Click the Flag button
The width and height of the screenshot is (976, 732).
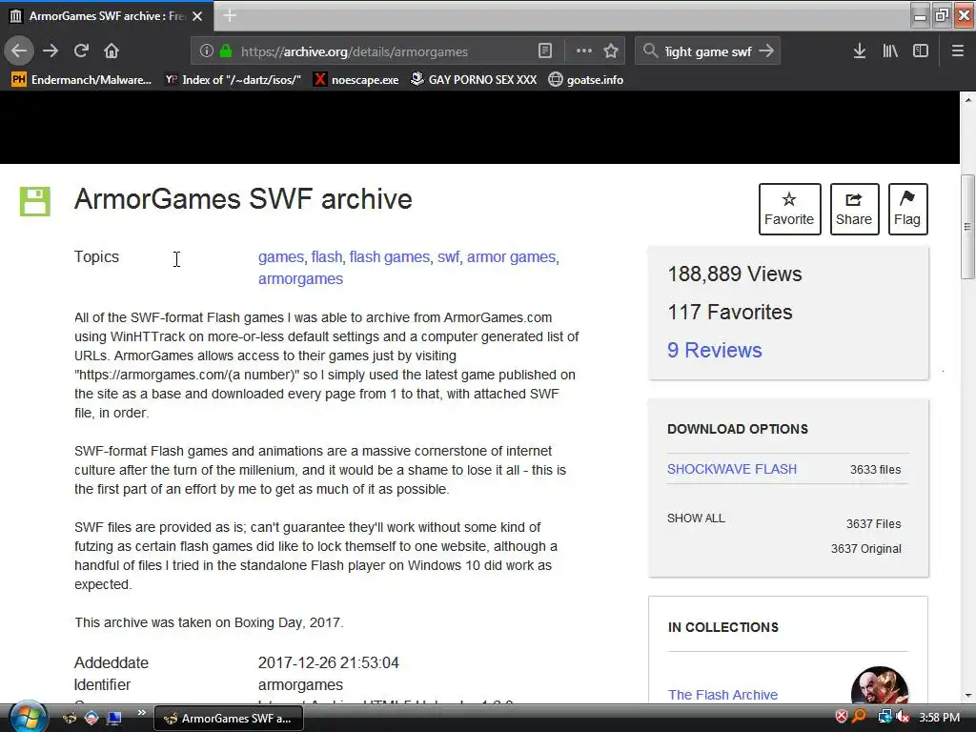[907, 209]
